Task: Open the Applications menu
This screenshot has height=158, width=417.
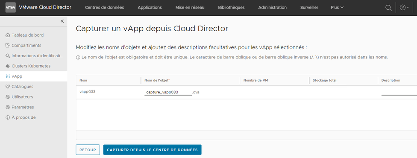Action: click(150, 7)
